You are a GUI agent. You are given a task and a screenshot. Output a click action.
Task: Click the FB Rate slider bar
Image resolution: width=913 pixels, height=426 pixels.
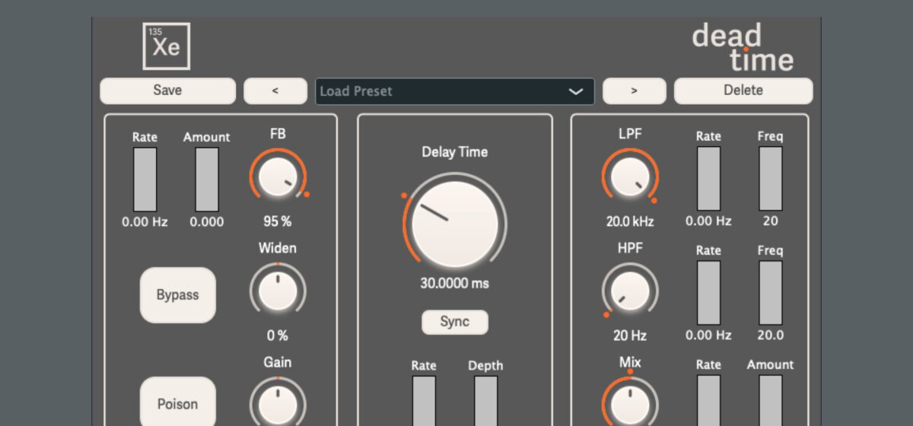tap(145, 180)
